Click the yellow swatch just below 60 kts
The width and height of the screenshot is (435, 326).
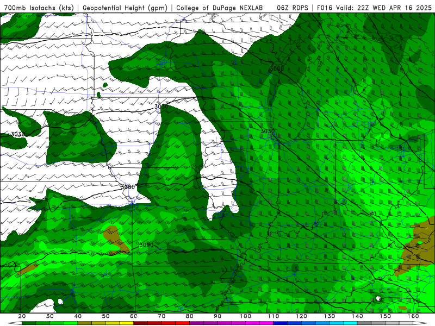[127, 323]
